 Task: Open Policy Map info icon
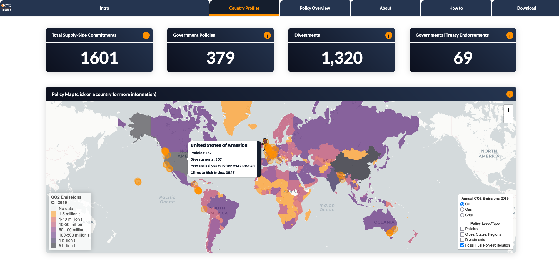click(510, 94)
